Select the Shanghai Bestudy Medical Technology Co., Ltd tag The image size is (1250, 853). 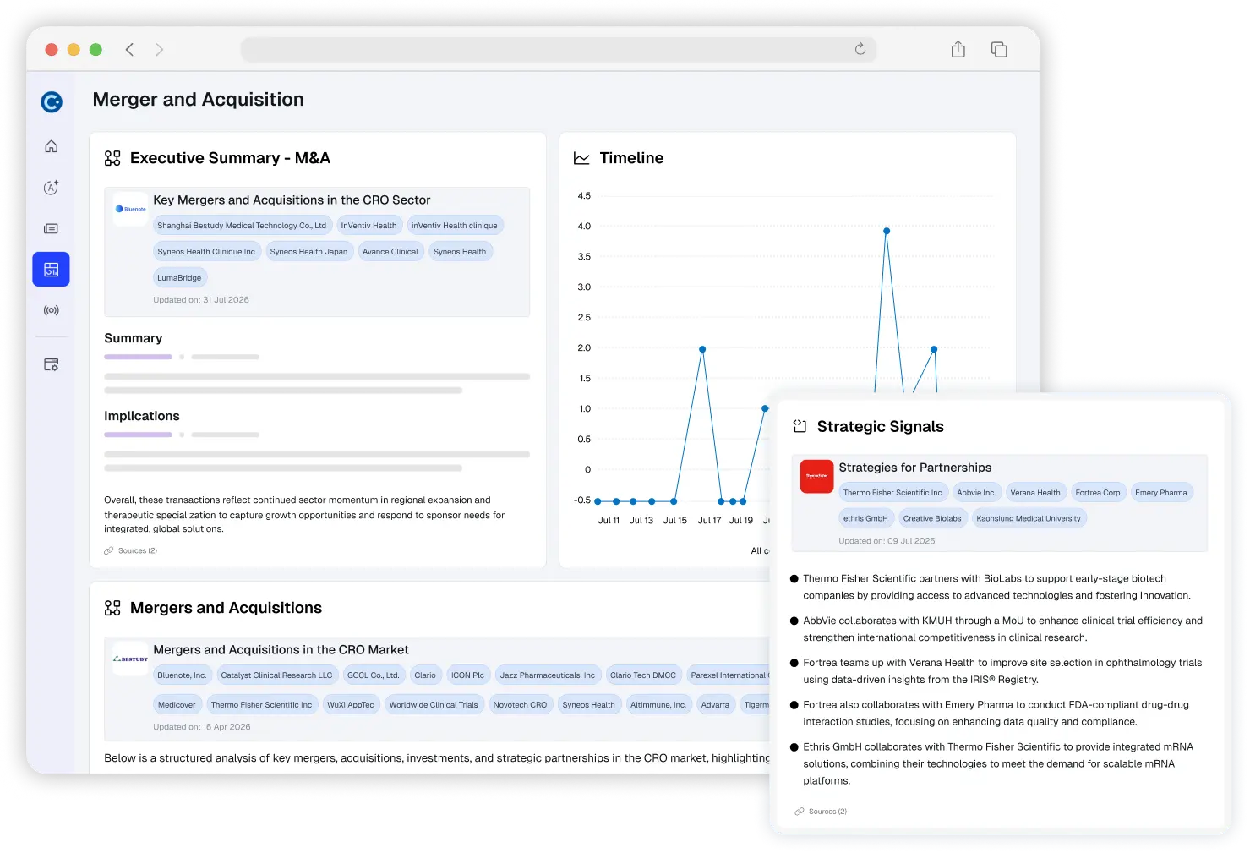(242, 226)
